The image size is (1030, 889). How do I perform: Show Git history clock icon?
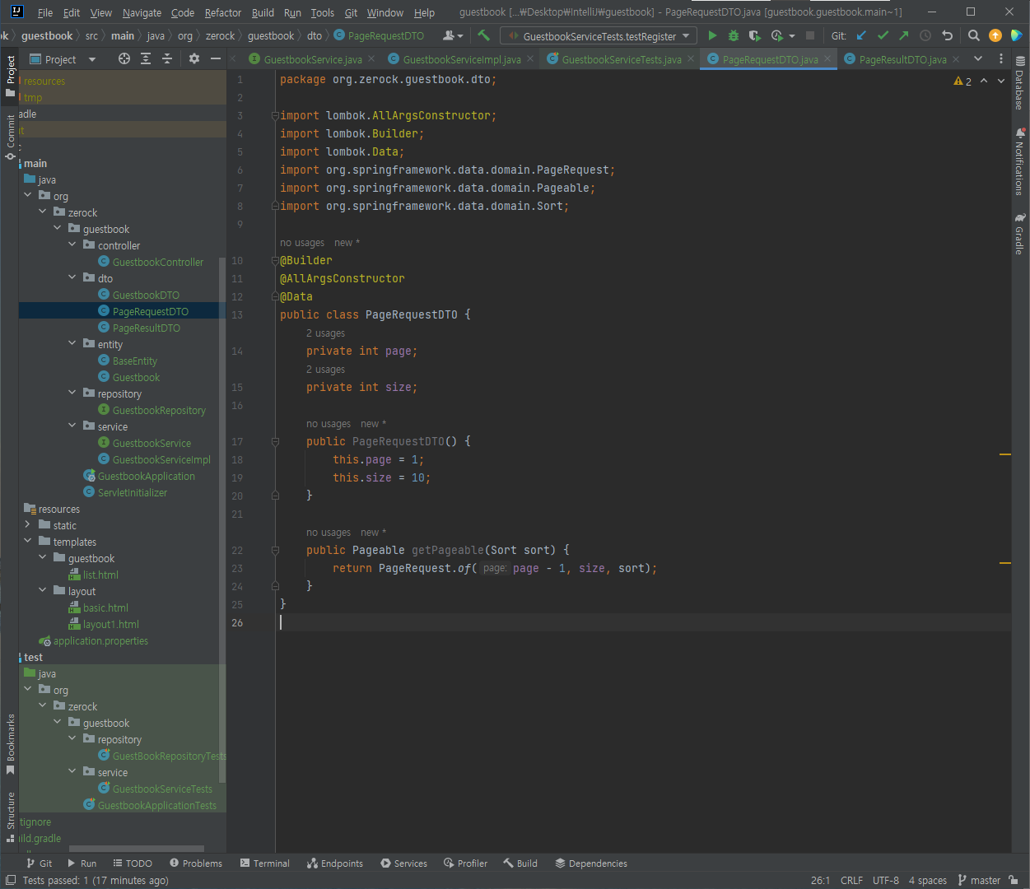[x=925, y=35]
